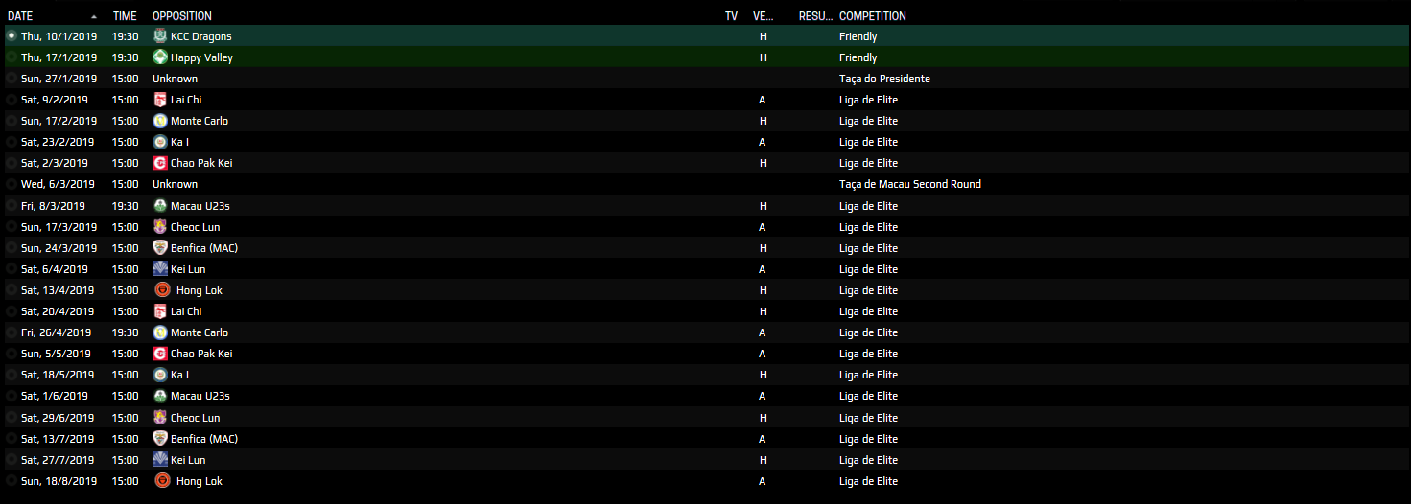Open Macau U23s badge on 1/6/2019 row
This screenshot has width=1411, height=504.
point(160,396)
